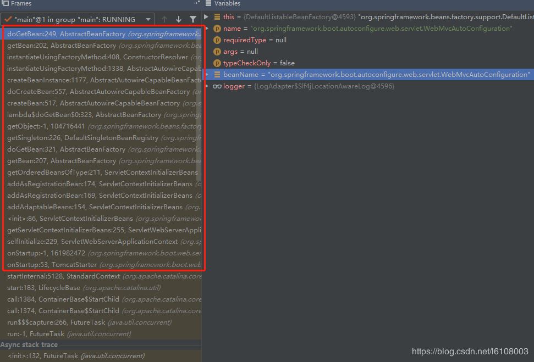Click the next frame down arrow

tap(178, 18)
